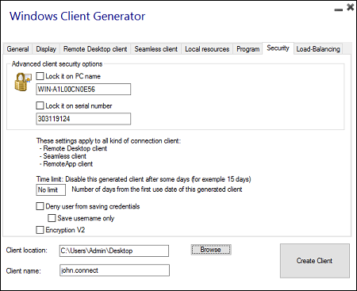
Task: Open the Display tab
Action: click(x=46, y=49)
